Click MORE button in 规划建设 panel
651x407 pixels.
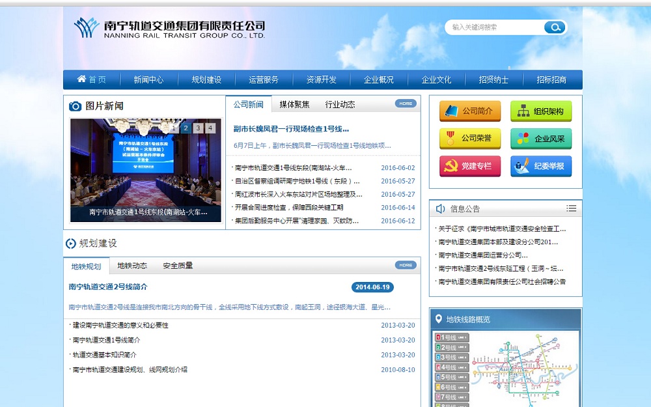pyautogui.click(x=406, y=265)
